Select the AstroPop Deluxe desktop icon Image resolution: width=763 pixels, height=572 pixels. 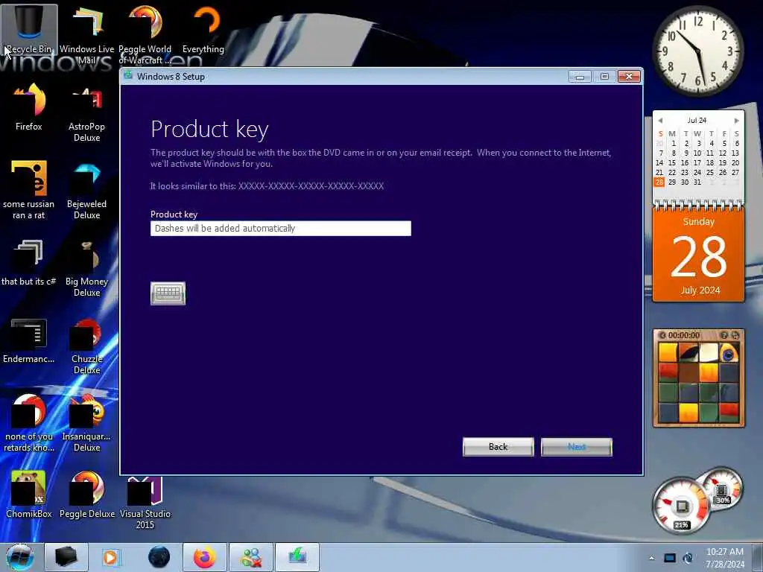[86, 113]
